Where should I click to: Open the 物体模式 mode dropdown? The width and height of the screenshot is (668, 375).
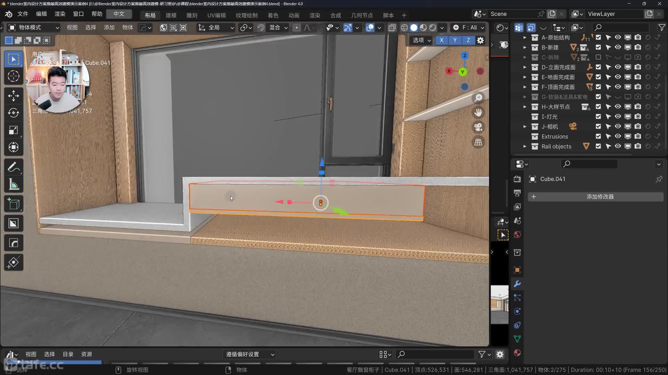tap(33, 27)
